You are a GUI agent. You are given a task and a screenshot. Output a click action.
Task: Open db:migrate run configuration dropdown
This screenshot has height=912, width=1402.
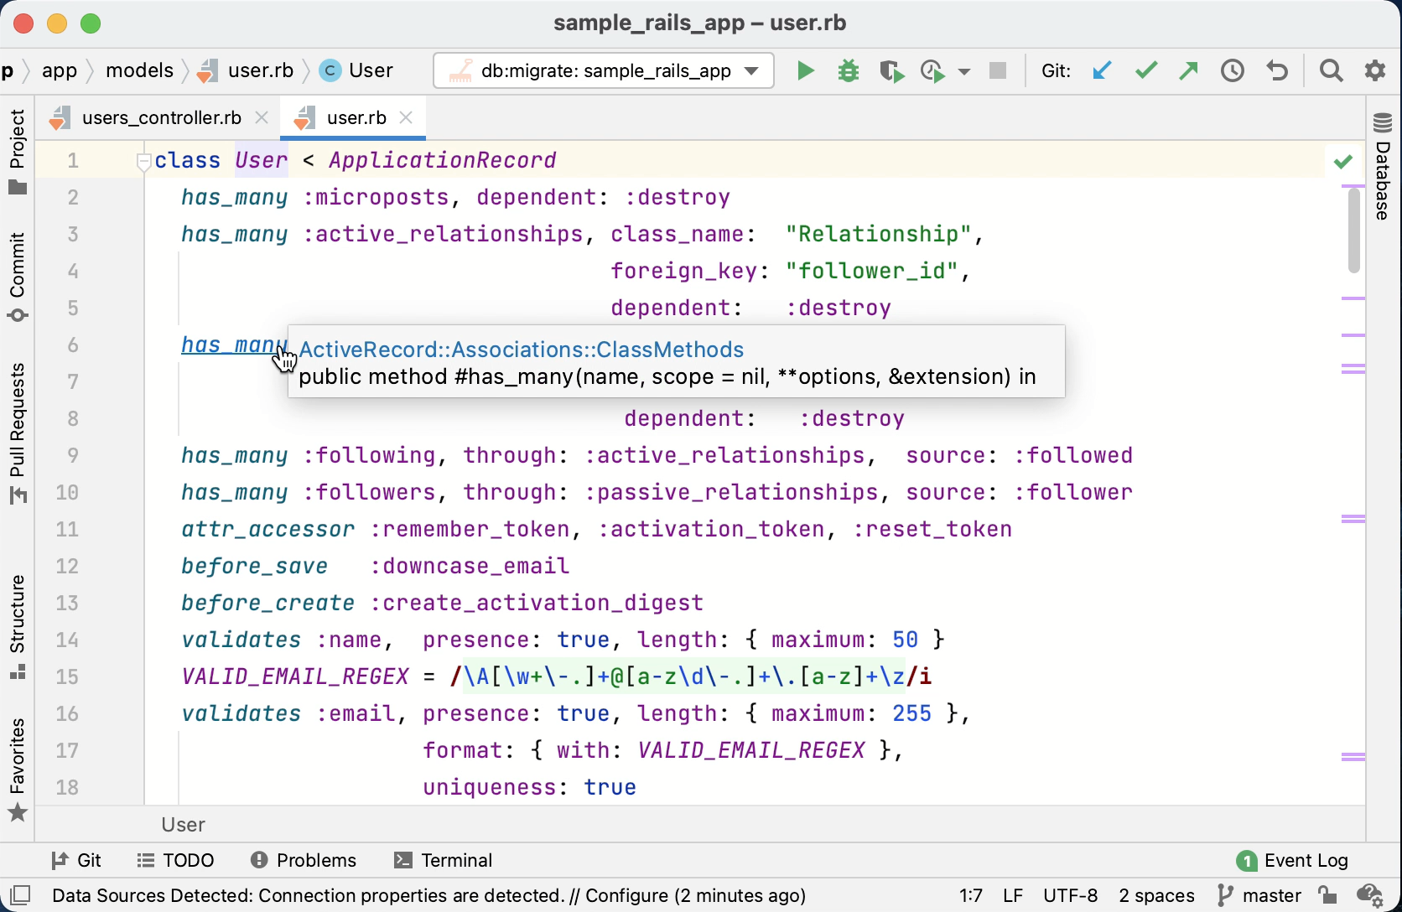coord(752,71)
